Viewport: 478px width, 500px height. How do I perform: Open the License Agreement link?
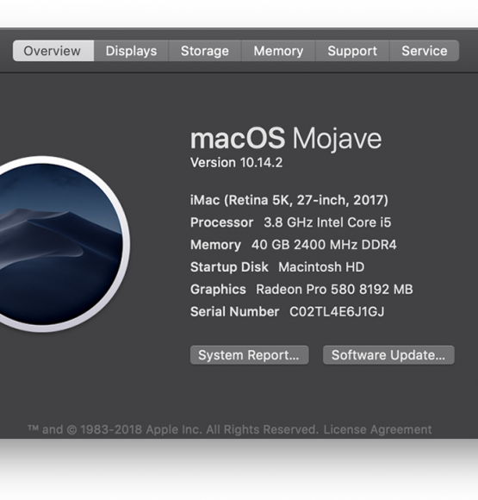[377, 429]
